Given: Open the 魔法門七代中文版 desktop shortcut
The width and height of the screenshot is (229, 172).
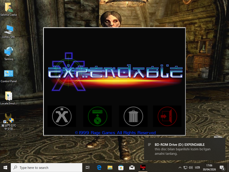Looking at the screenshot, I should click(x=9, y=122).
